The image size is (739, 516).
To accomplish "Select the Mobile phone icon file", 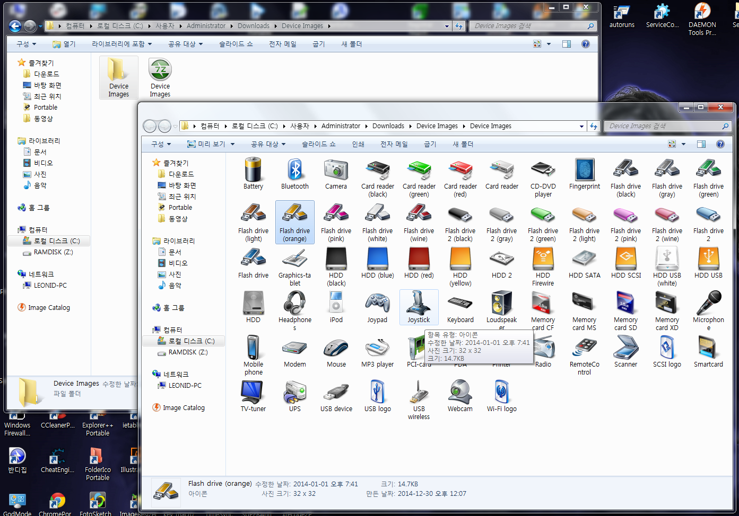I will (253, 355).
